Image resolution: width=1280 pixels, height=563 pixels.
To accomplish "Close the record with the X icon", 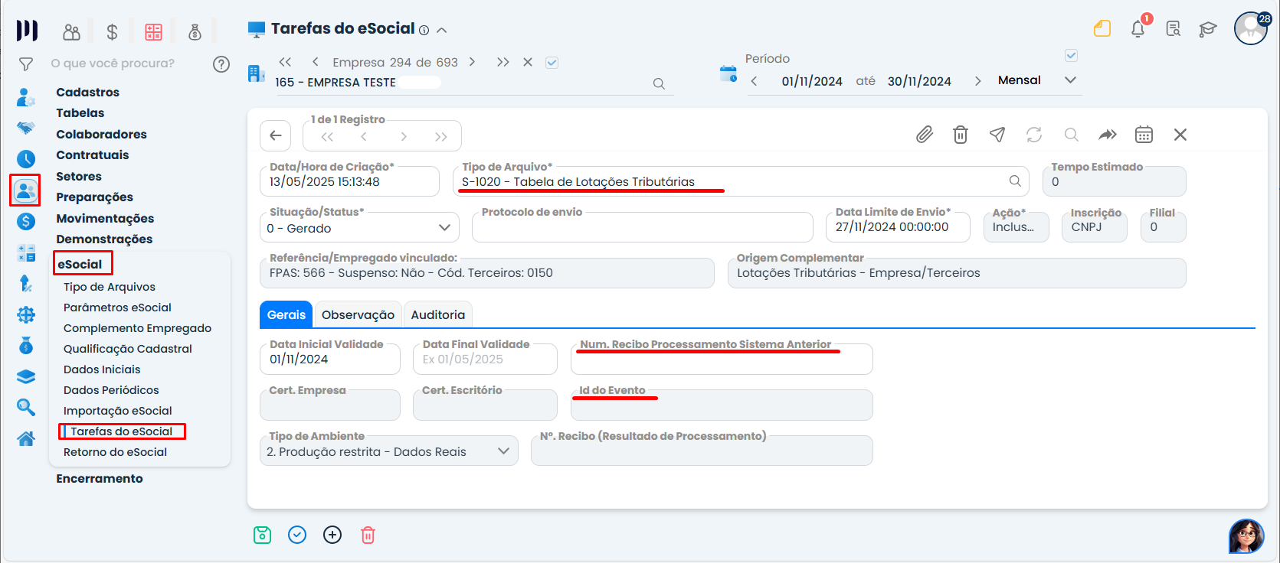I will click(1180, 135).
